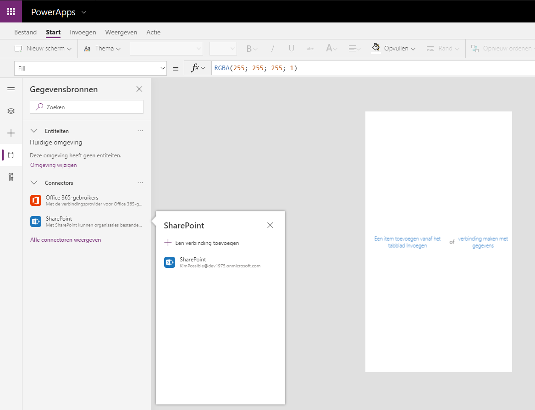This screenshot has height=410, width=535.
Task: Collapse the Connectors section
Action: 34,183
